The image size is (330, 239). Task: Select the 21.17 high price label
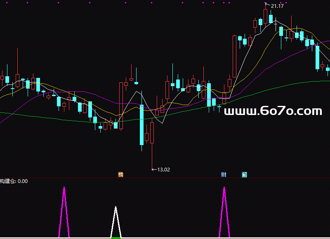click(277, 6)
